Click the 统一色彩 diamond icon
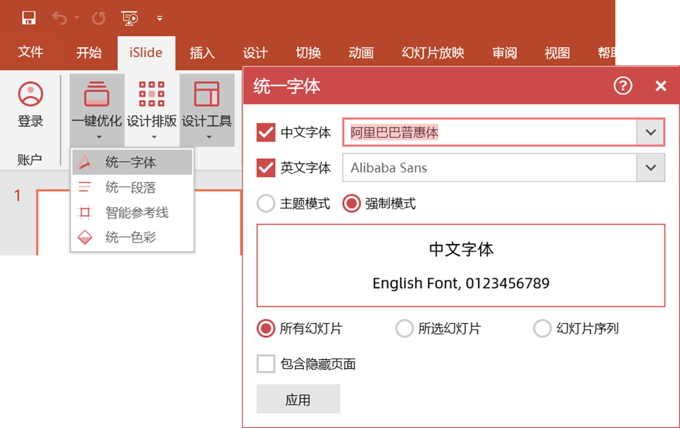The image size is (680, 428). point(85,237)
